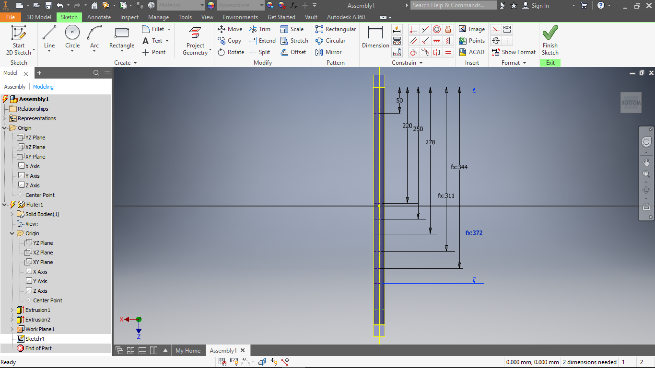655x368 pixels.
Task: Click the Automatic Dimensions and Constraints icon
Action: [397, 29]
